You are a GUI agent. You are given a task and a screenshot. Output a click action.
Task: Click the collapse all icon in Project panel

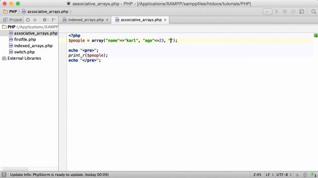pyautogui.click(x=35, y=20)
